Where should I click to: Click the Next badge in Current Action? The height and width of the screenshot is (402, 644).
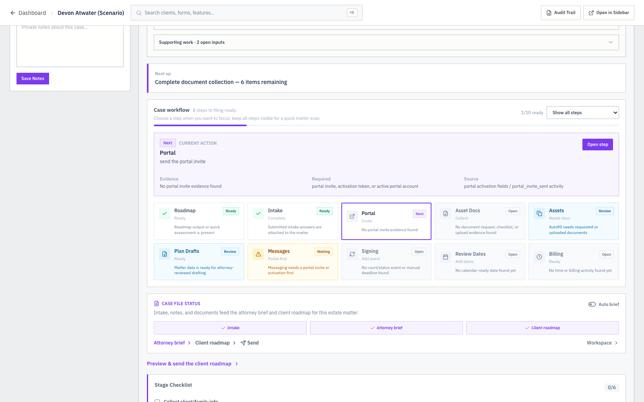168,143
